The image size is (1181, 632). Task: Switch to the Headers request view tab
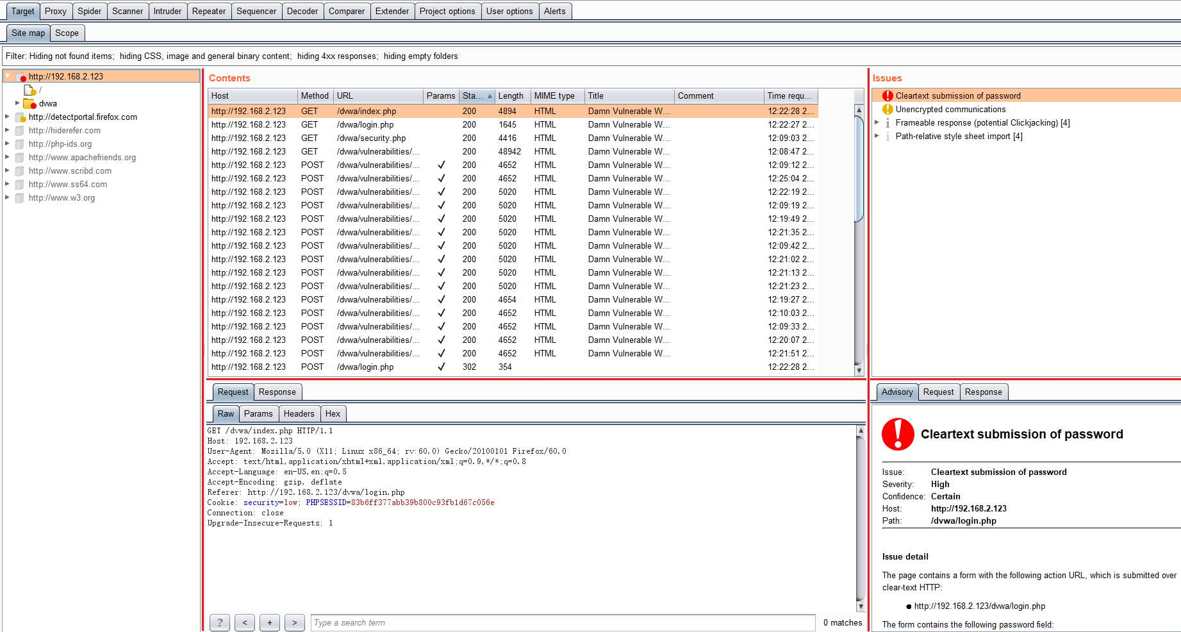click(x=299, y=414)
